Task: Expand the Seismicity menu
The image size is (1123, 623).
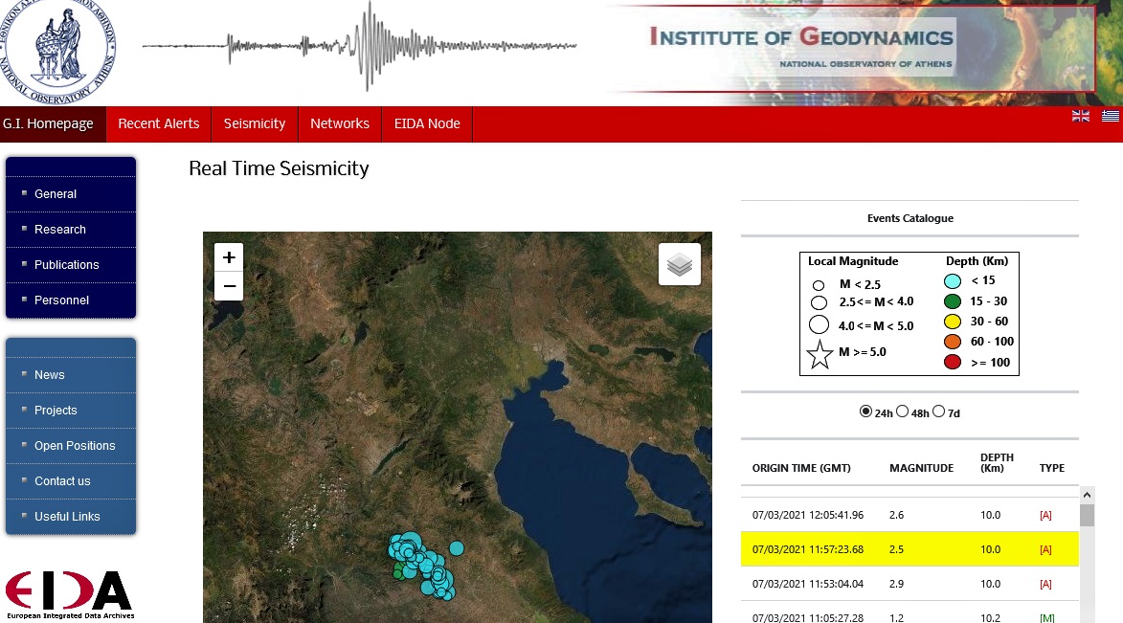Action: (x=255, y=123)
